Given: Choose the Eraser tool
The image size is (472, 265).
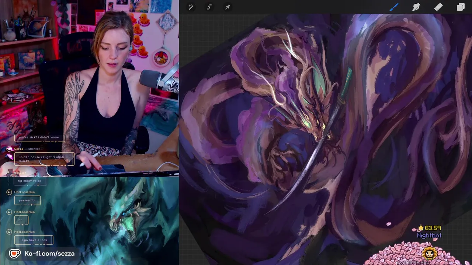Looking at the screenshot, I should pyautogui.click(x=438, y=7).
